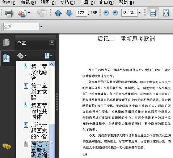
Task: Click the page number field showing 177
Action: (81, 13)
